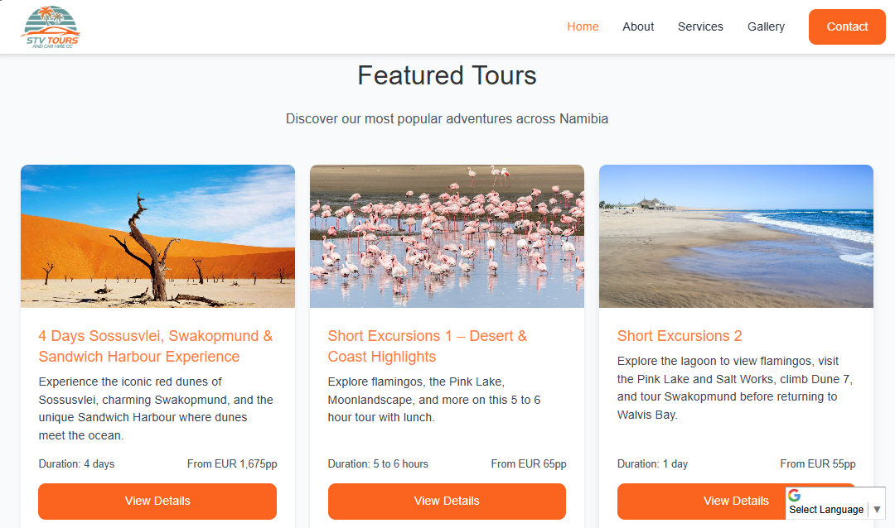Open the Gallery menu item
Screen dimensions: 895x528
[x=766, y=26]
